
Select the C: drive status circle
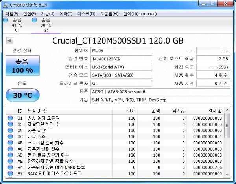[x=6, y=20]
